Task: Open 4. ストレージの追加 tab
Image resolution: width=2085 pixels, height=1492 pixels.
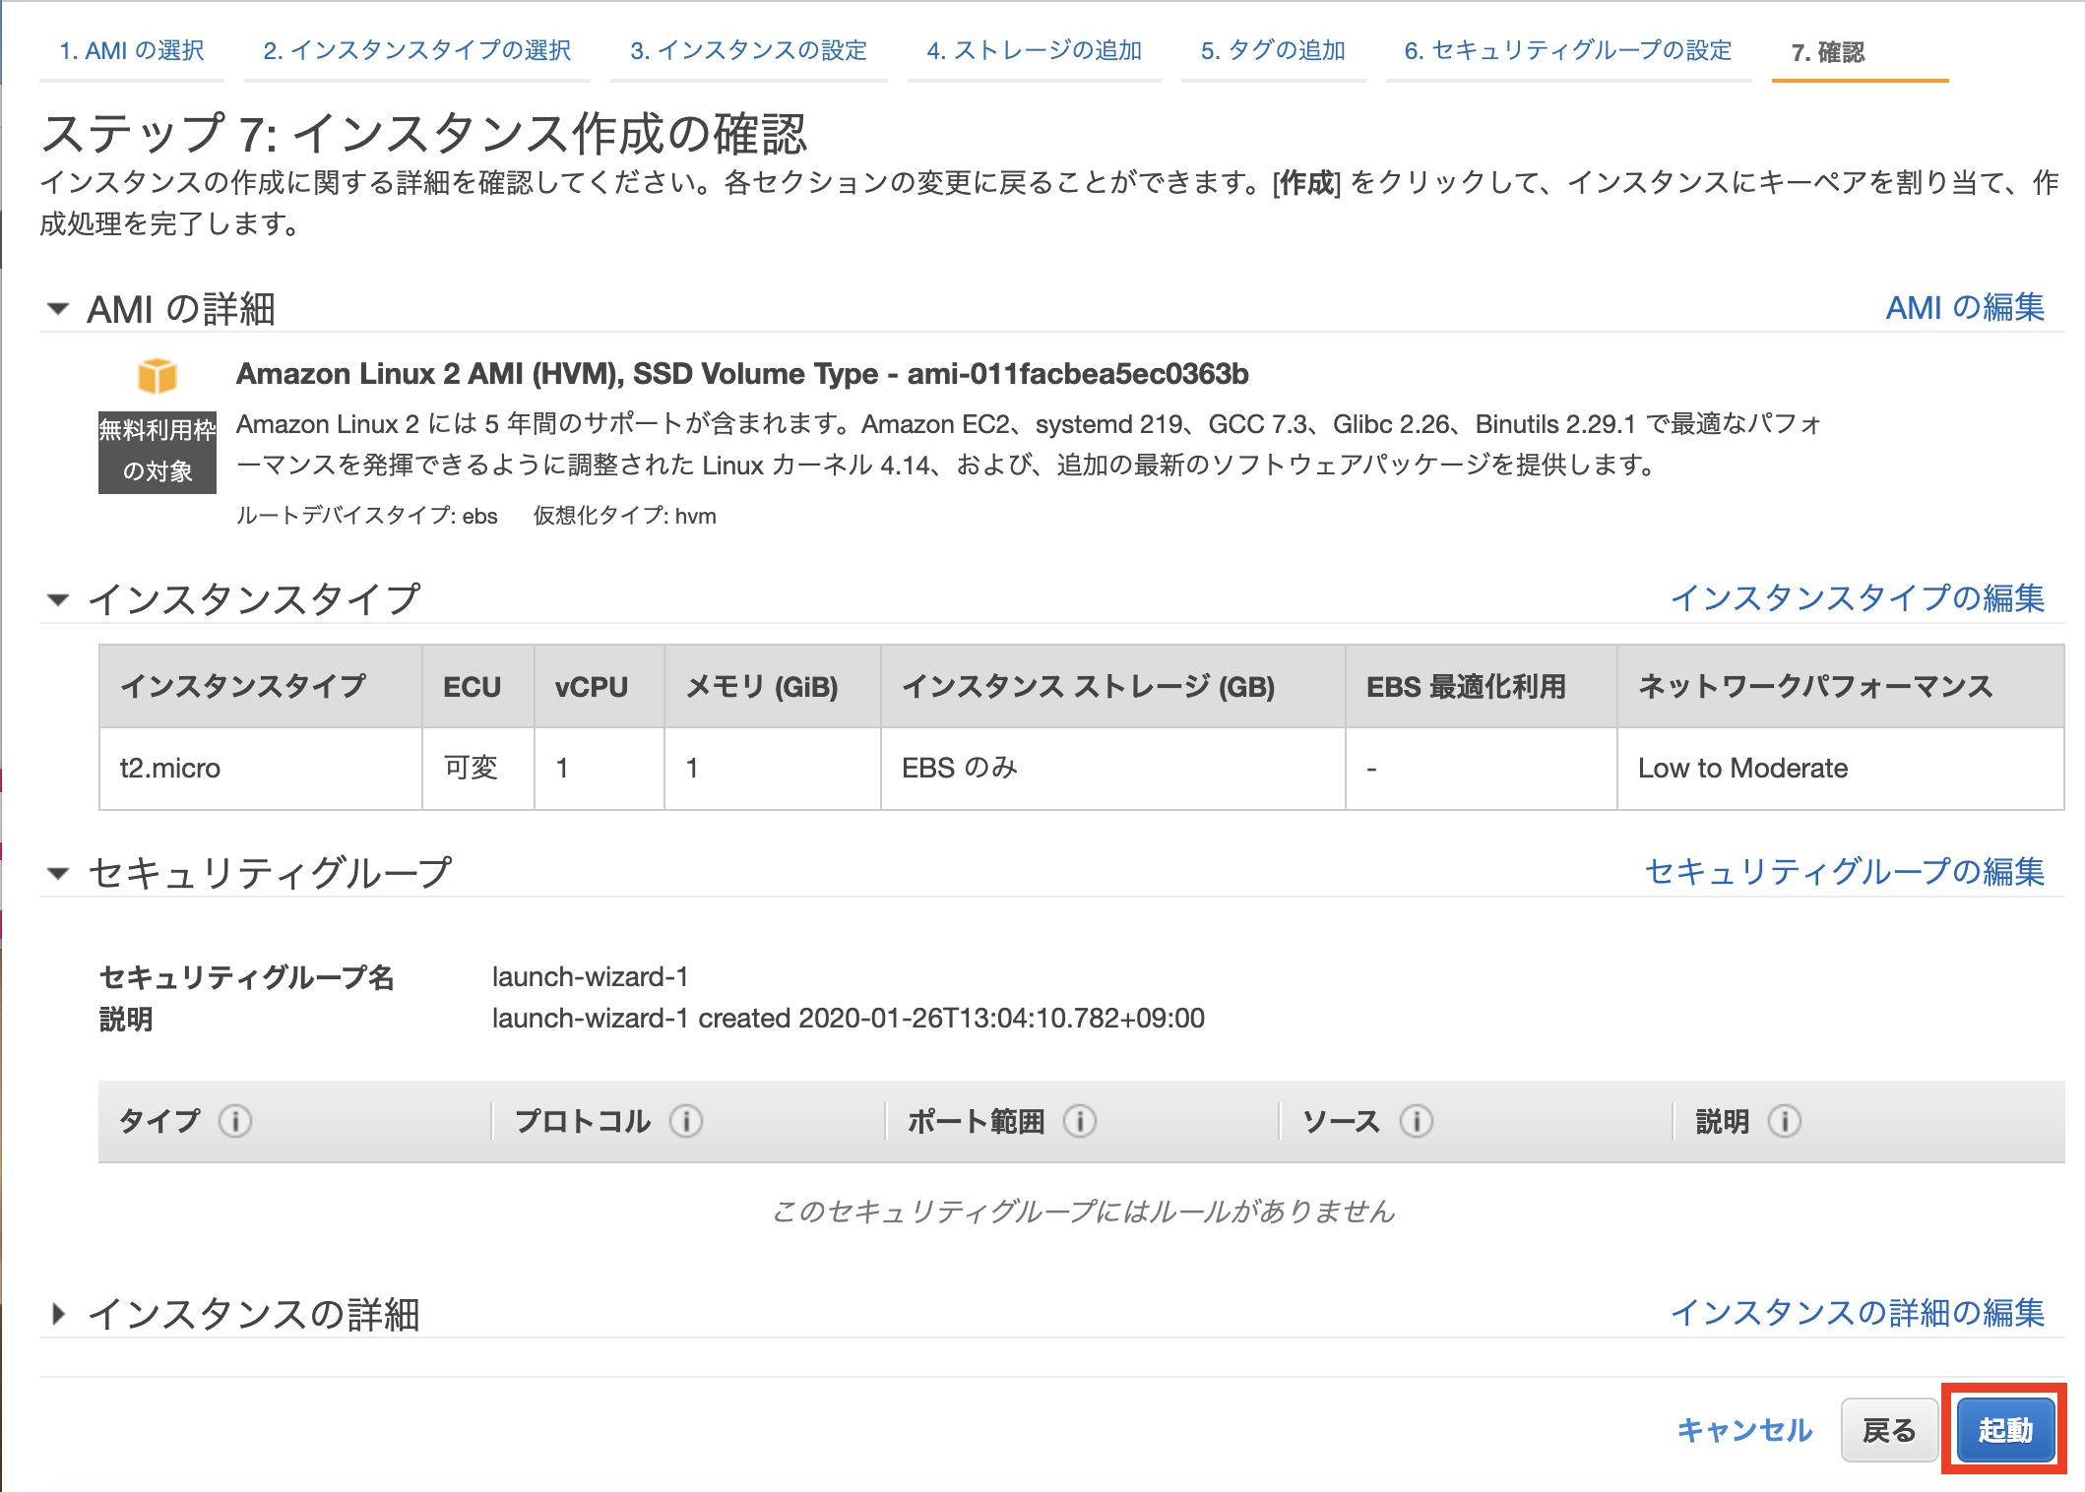Action: pyautogui.click(x=1035, y=51)
